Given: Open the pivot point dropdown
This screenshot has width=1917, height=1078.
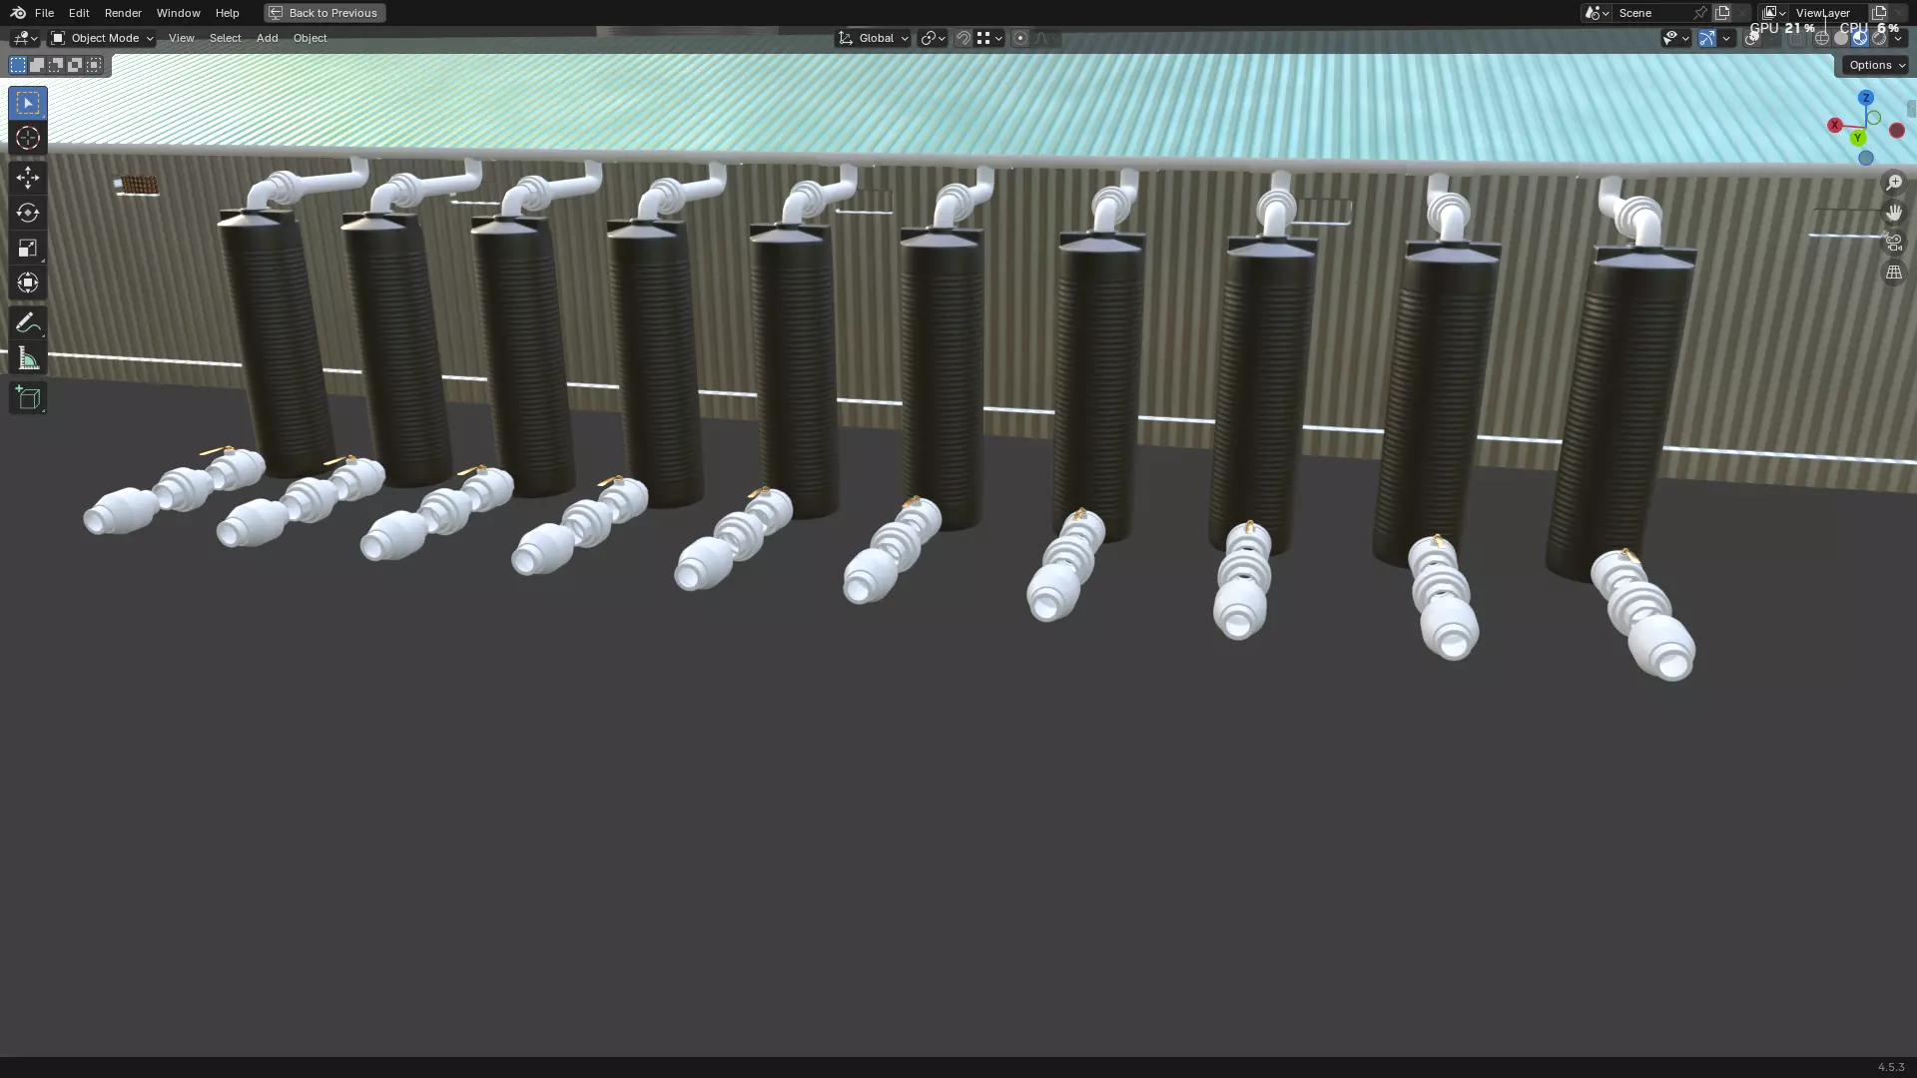Looking at the screenshot, I should pyautogui.click(x=933, y=38).
